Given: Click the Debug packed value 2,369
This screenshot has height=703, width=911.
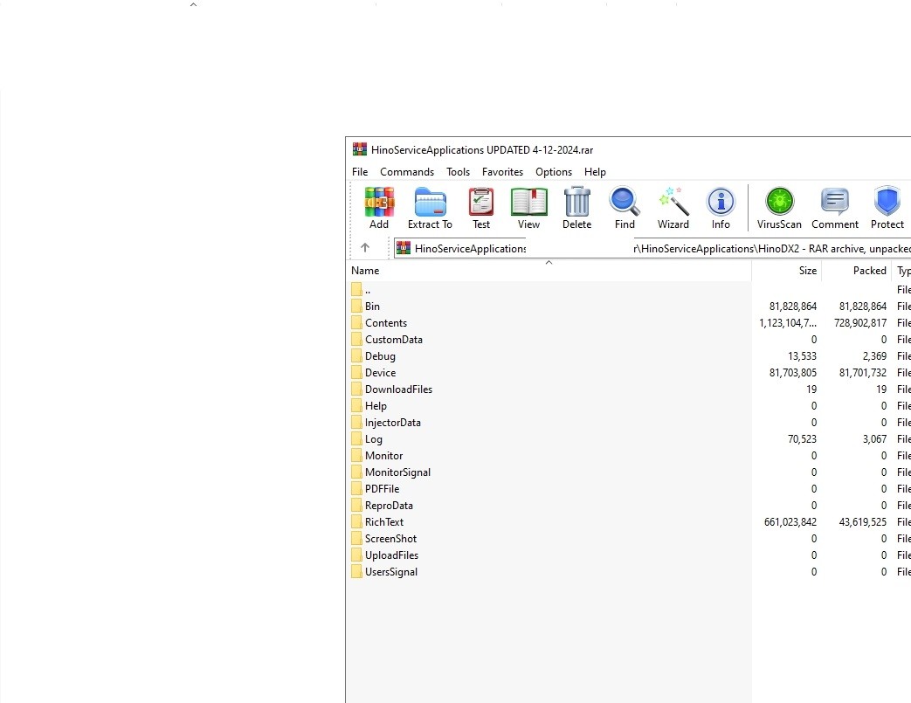Looking at the screenshot, I should [875, 356].
